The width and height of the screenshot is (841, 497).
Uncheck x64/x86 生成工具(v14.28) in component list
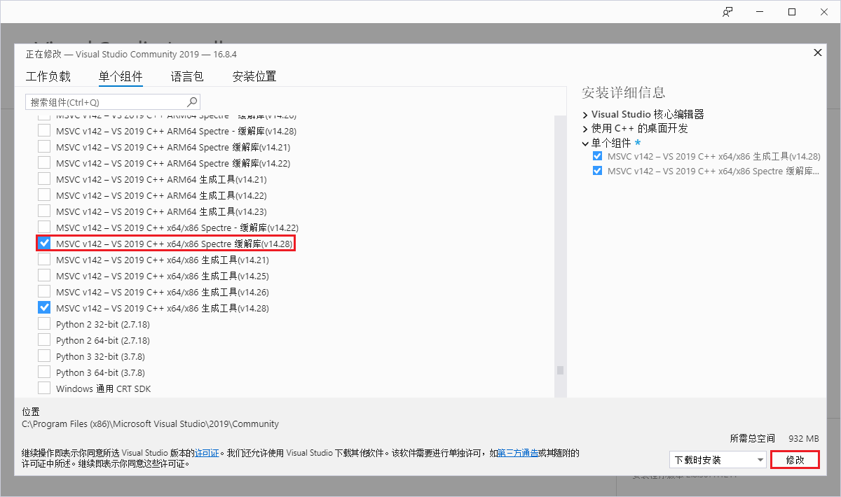pos(44,308)
